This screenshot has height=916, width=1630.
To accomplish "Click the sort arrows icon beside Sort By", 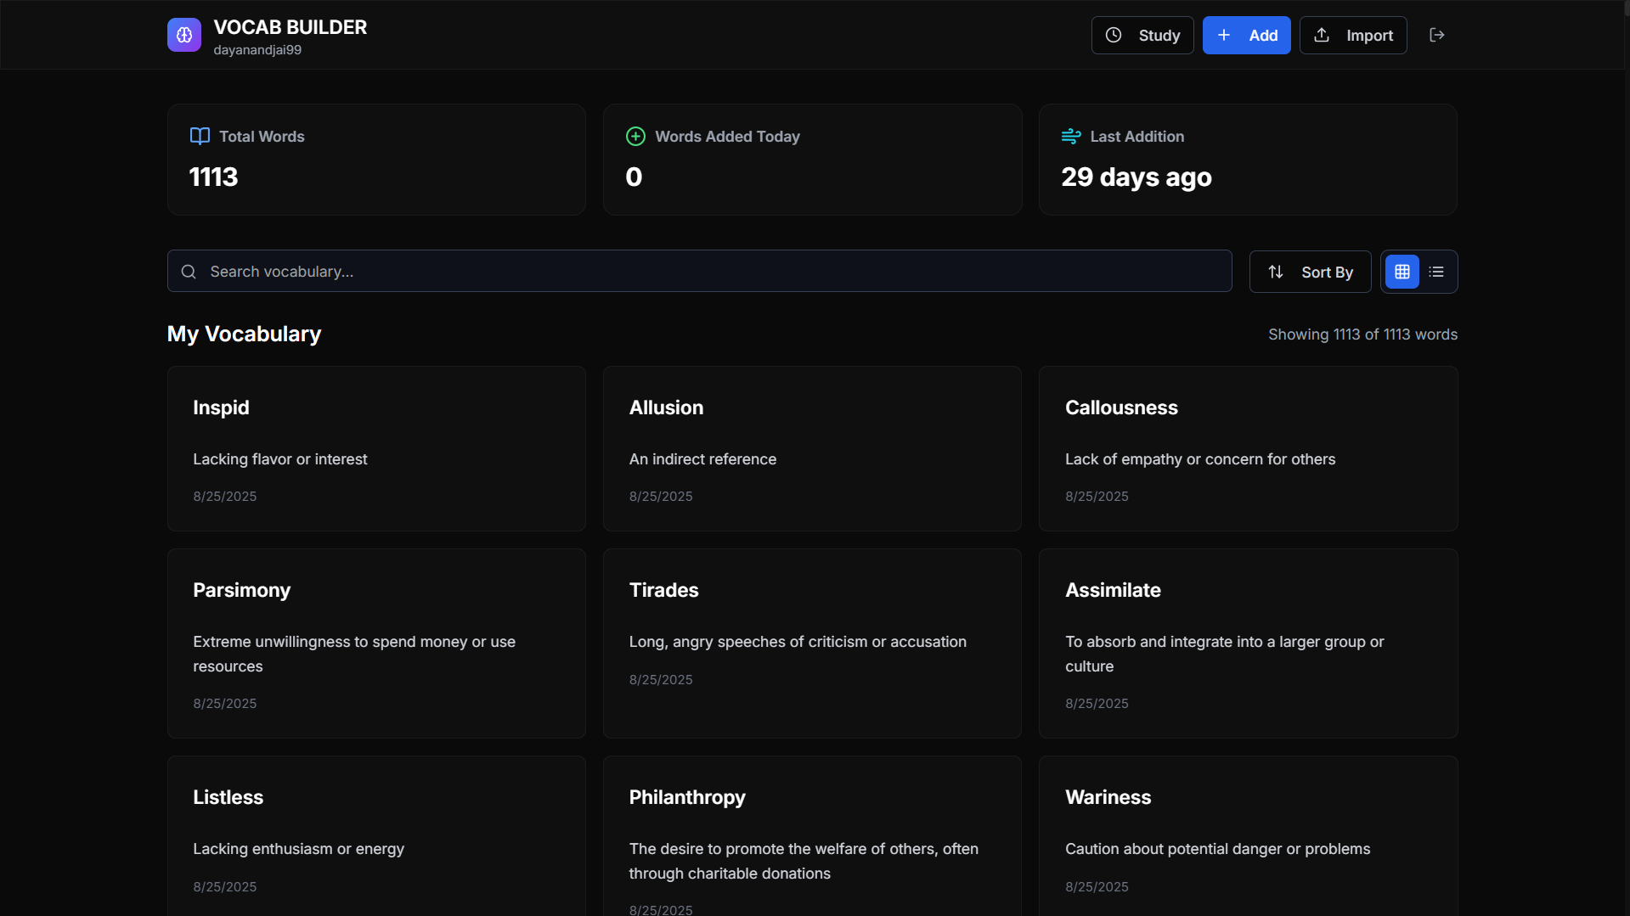I will (1277, 272).
